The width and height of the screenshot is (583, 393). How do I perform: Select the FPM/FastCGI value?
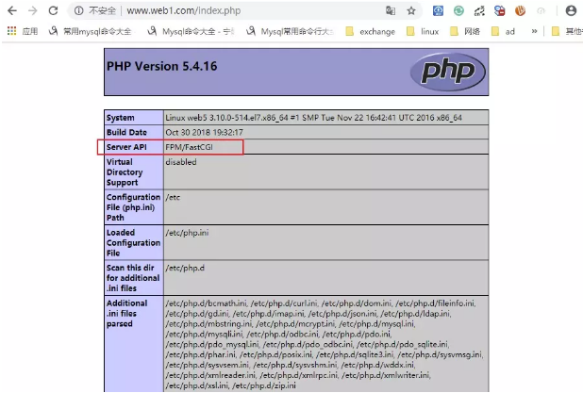pos(190,147)
